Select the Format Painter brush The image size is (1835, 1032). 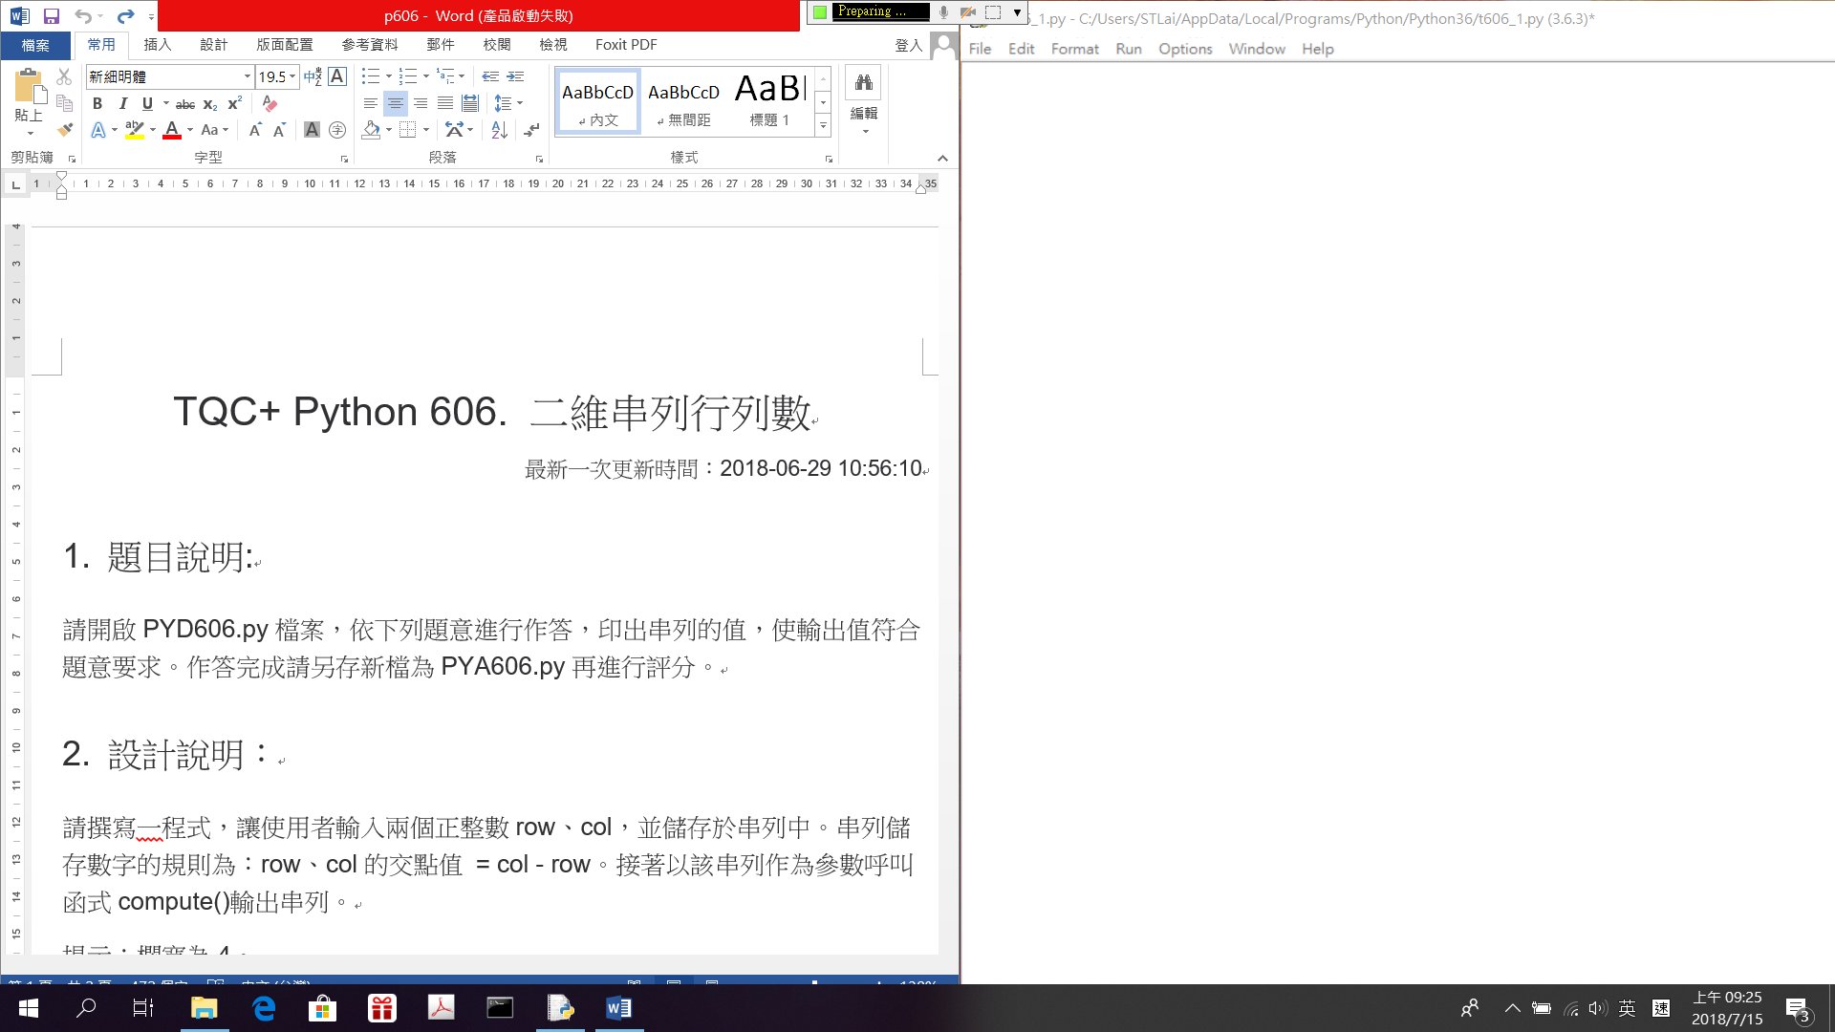64,129
